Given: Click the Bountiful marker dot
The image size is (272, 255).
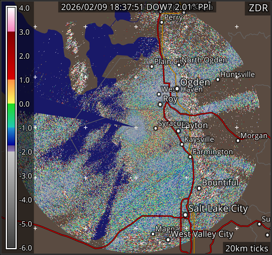Looking at the screenshot, I should pos(199,188).
